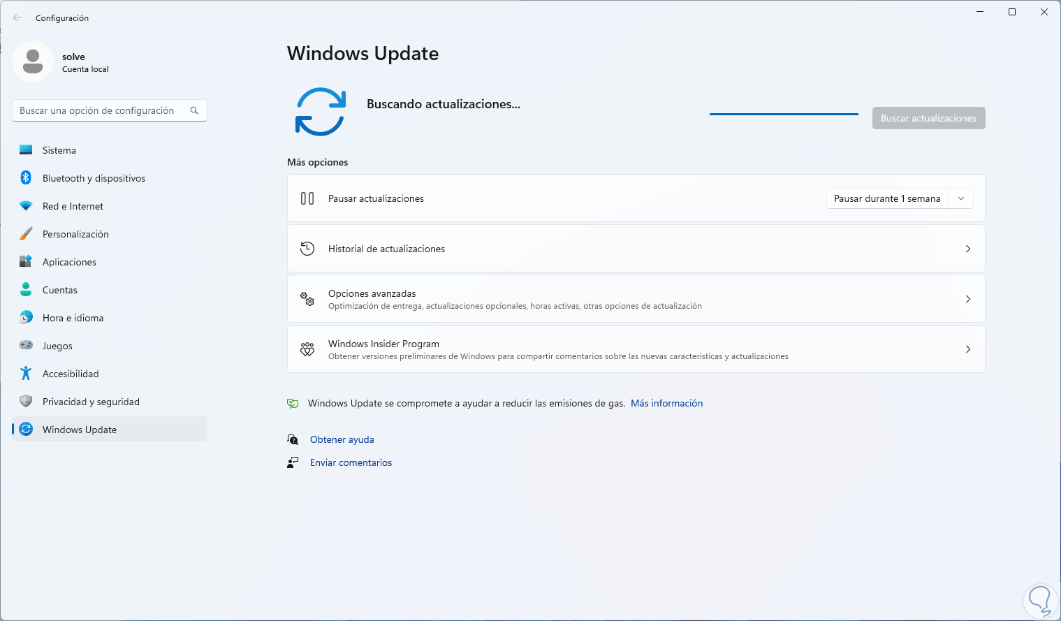Click the Personalización paintbrush icon
The height and width of the screenshot is (621, 1061).
pos(26,234)
